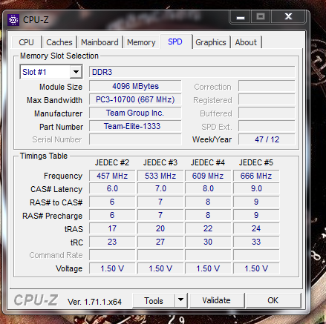326x324 pixels.
Task: Click the CPU-Z app icon in title bar
Action: 13,20
